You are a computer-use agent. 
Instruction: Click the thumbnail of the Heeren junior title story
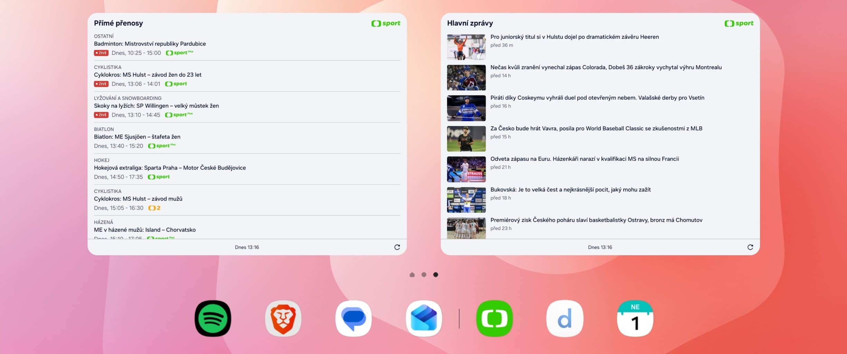tap(466, 47)
